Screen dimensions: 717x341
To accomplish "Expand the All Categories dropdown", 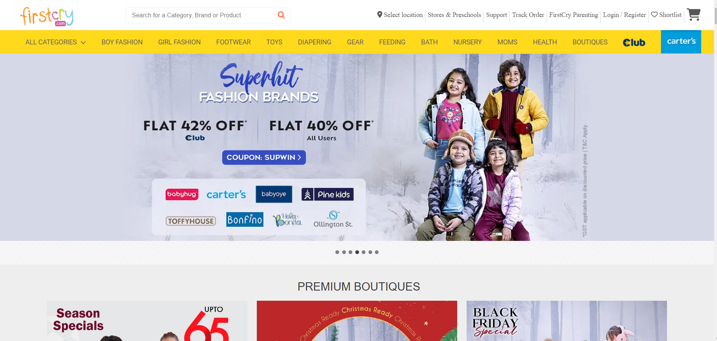I will pyautogui.click(x=56, y=42).
